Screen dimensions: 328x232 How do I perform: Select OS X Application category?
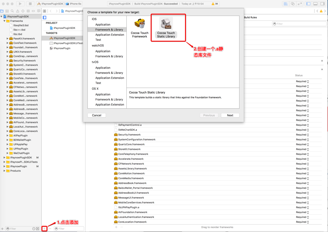point(103,94)
